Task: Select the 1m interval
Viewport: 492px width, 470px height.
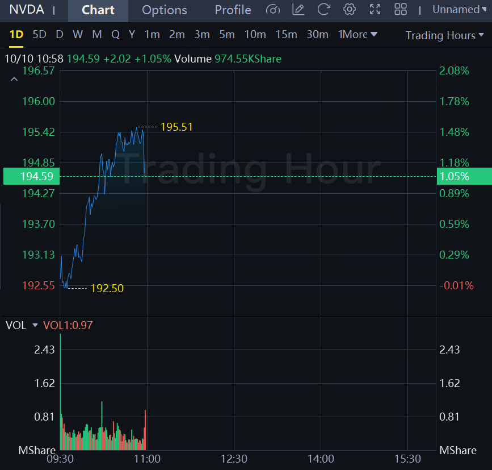Action: (152, 34)
